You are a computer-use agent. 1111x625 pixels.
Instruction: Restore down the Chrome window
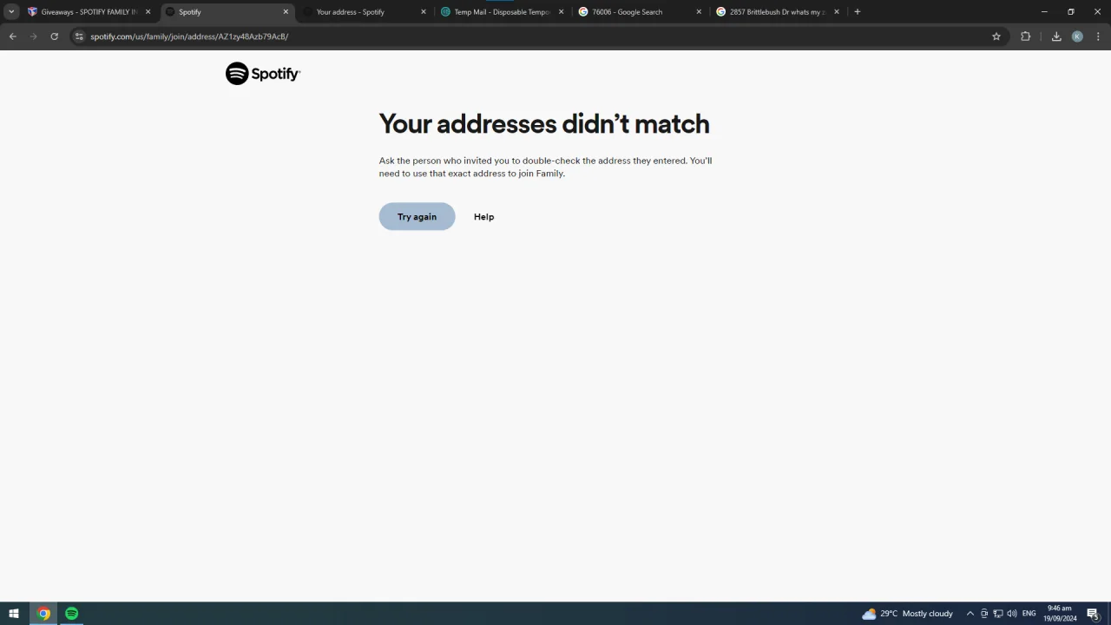point(1071,12)
